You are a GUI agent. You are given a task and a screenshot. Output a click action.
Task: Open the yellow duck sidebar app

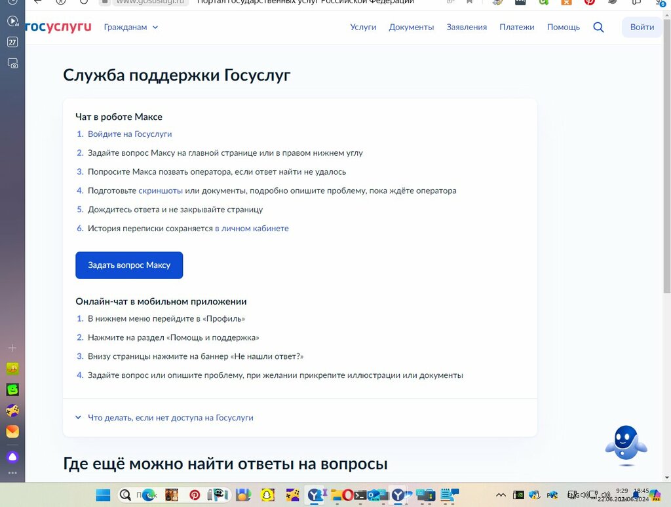(x=12, y=368)
